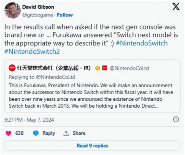Click the David Gibson display name

38,7
